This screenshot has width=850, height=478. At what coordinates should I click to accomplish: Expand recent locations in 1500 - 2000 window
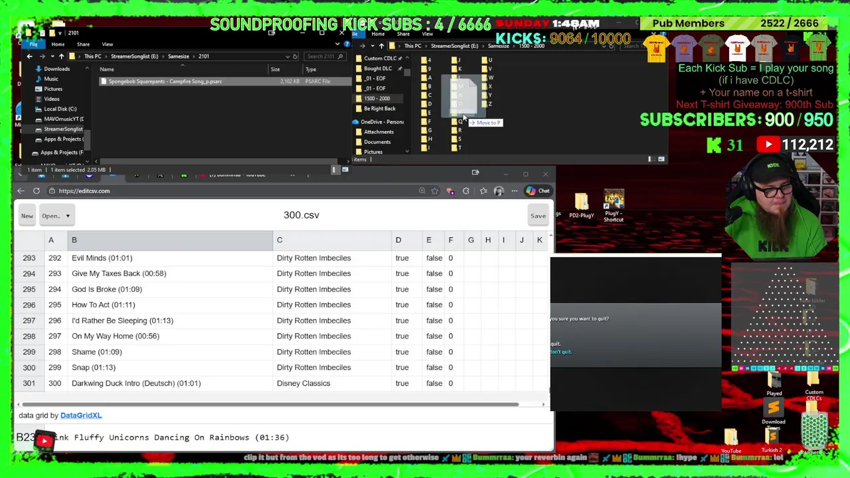372,46
